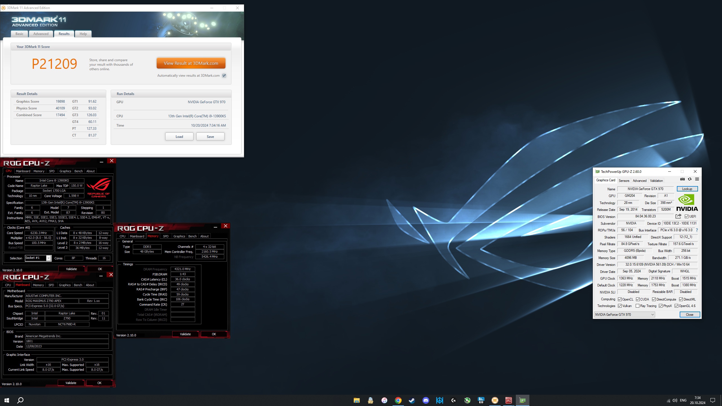Click the Core Speed 6230.3 MHz field
Viewport: 722px width, 406px height.
pos(39,233)
